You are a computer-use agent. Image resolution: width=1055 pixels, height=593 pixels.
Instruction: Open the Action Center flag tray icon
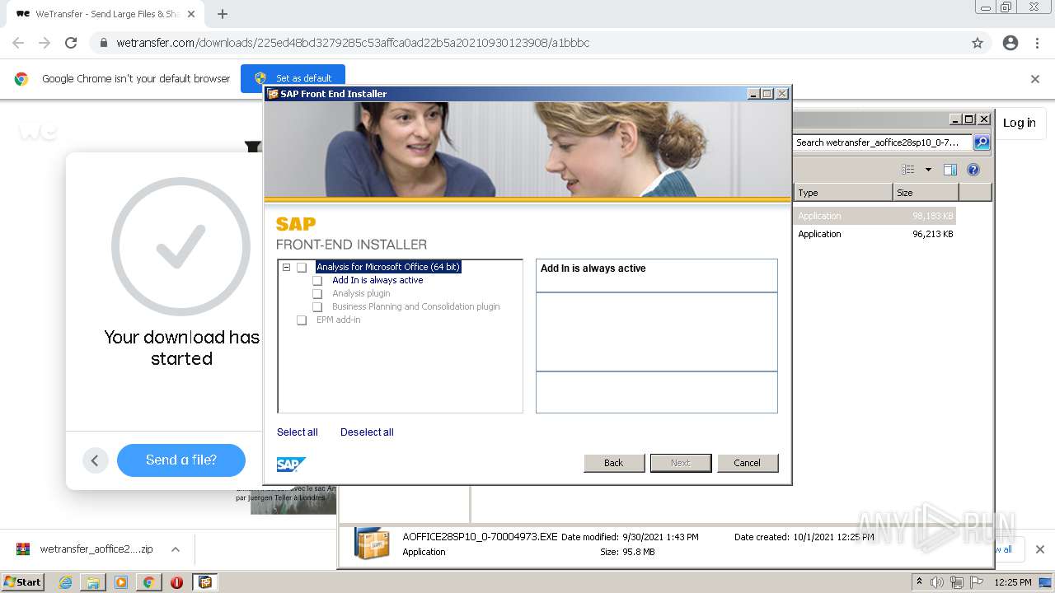point(977,582)
